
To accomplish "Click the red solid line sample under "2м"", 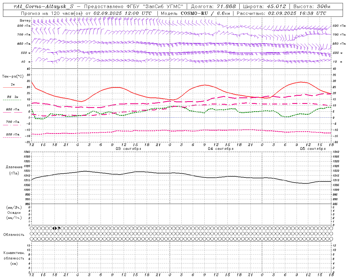I will pos(12,87).
